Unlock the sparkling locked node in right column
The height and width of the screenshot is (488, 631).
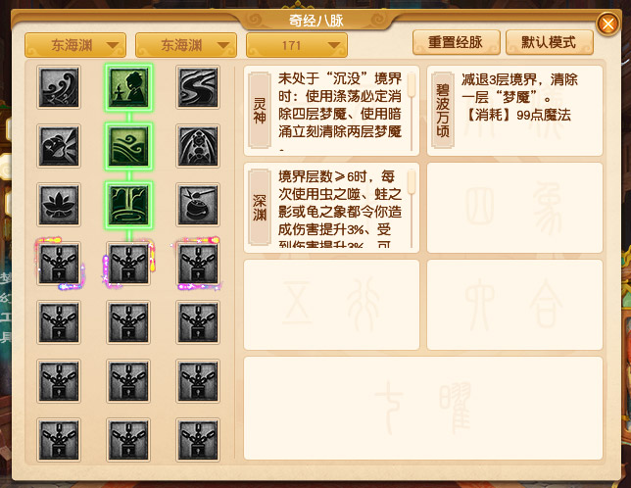pos(198,264)
